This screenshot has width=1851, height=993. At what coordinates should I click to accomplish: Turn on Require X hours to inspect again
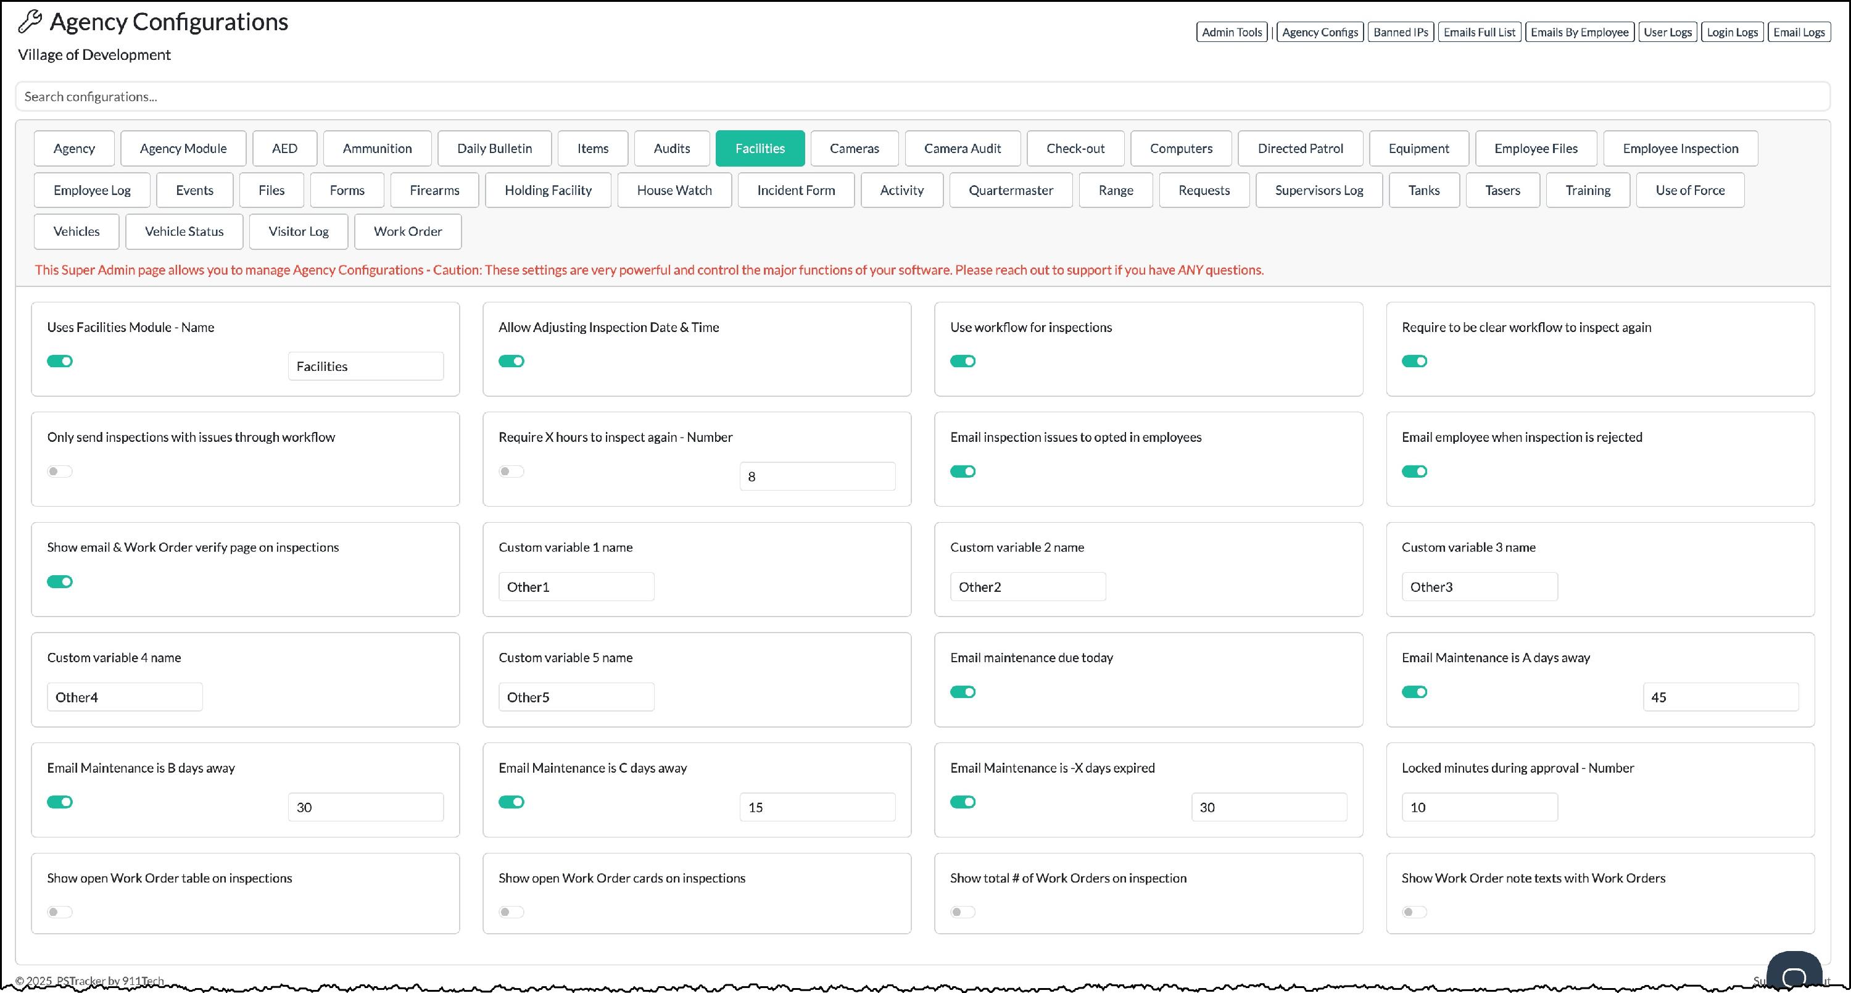point(511,472)
